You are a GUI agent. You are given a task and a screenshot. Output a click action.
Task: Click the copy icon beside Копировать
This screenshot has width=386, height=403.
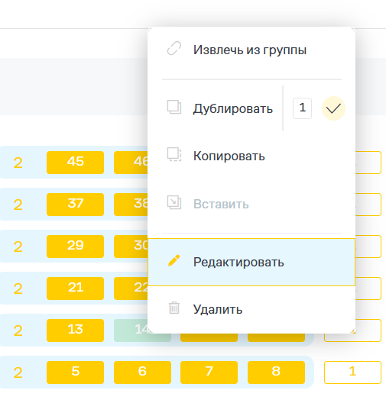pyautogui.click(x=174, y=154)
